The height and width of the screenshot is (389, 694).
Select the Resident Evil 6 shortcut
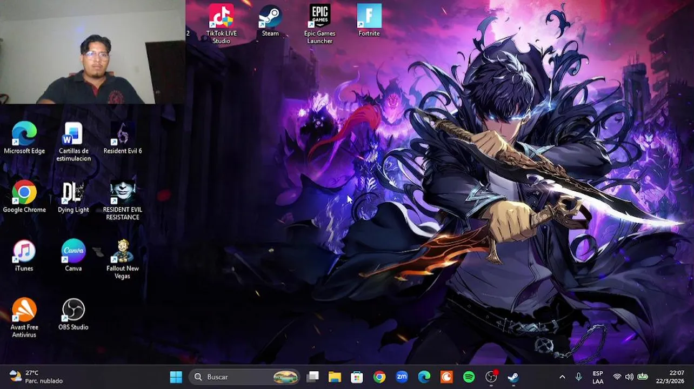coord(123,138)
